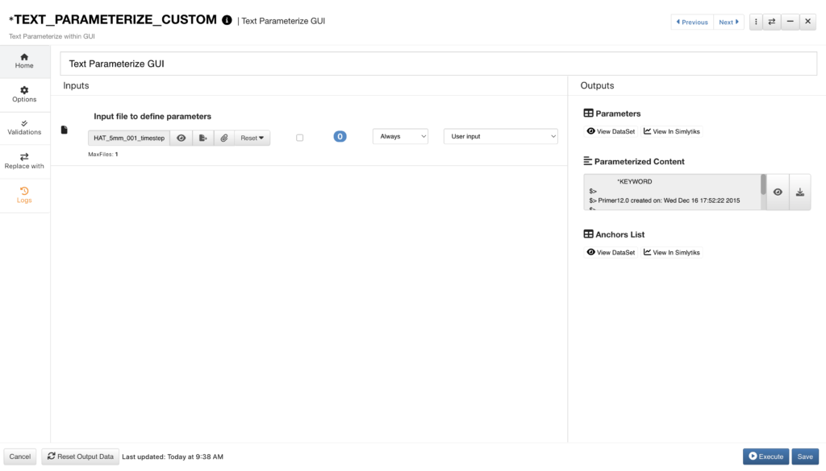Open the User input dropdown
Image resolution: width=826 pixels, height=471 pixels.
pyautogui.click(x=500, y=136)
